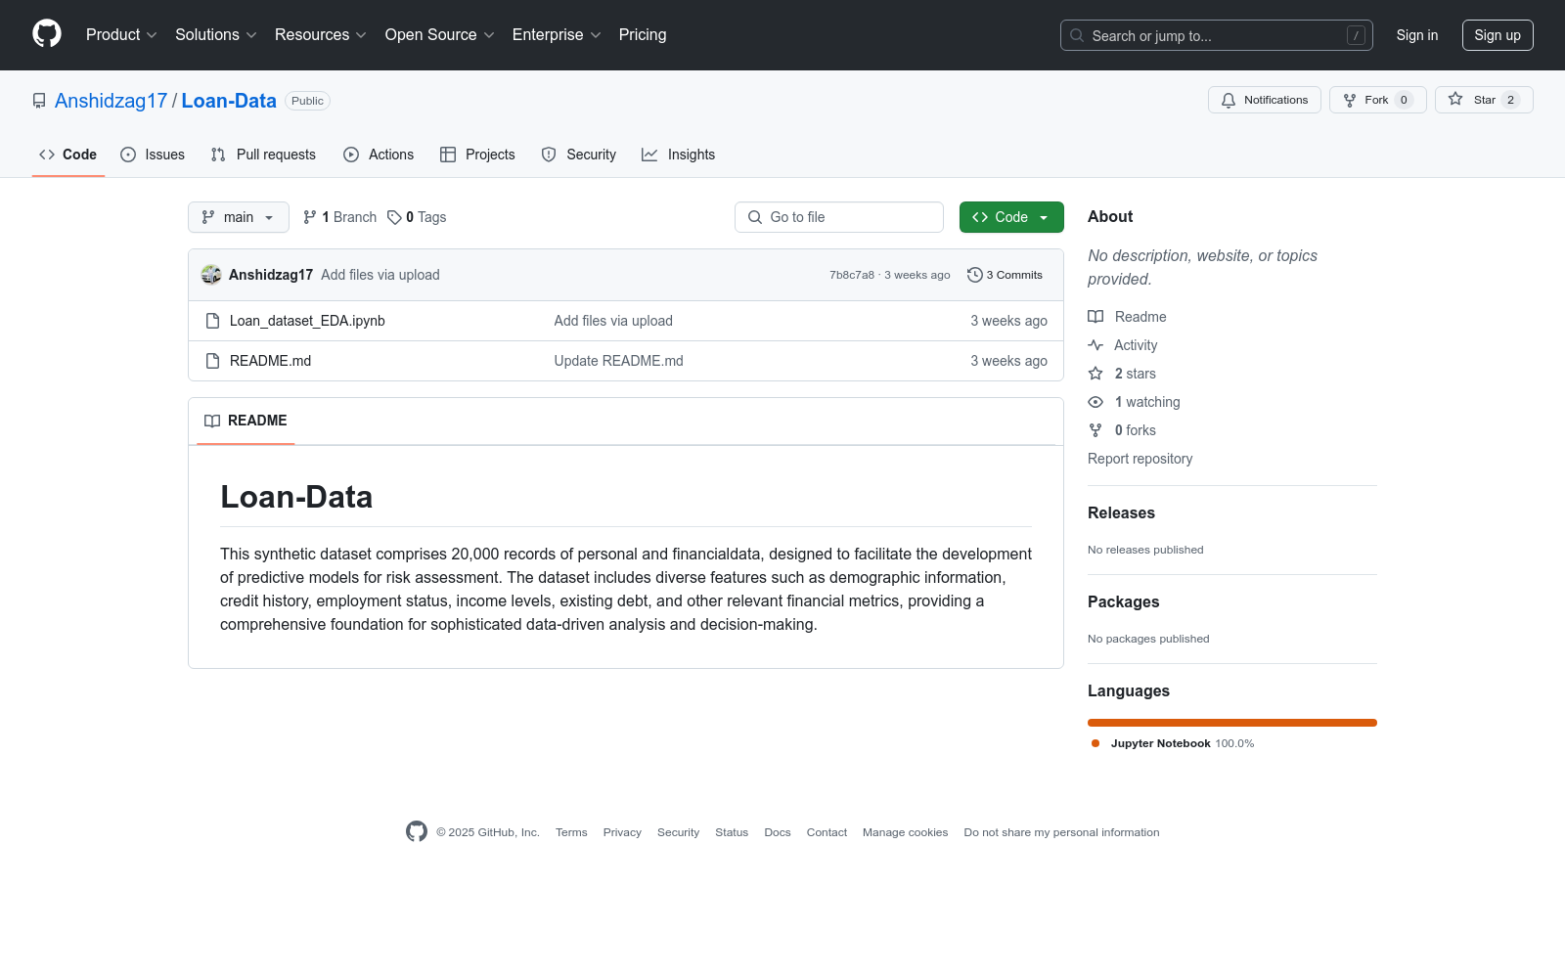This screenshot has width=1565, height=978.
Task: Click the orange Jupyter Notebook language dot
Action: pyautogui.click(x=1095, y=743)
